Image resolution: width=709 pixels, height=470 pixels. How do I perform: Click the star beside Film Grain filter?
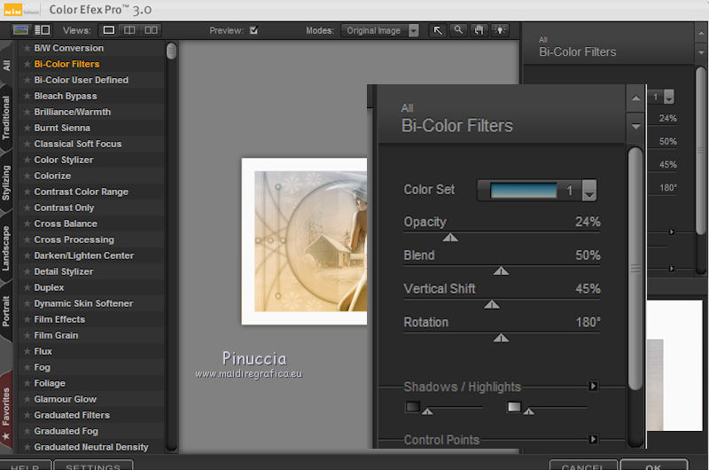27,335
